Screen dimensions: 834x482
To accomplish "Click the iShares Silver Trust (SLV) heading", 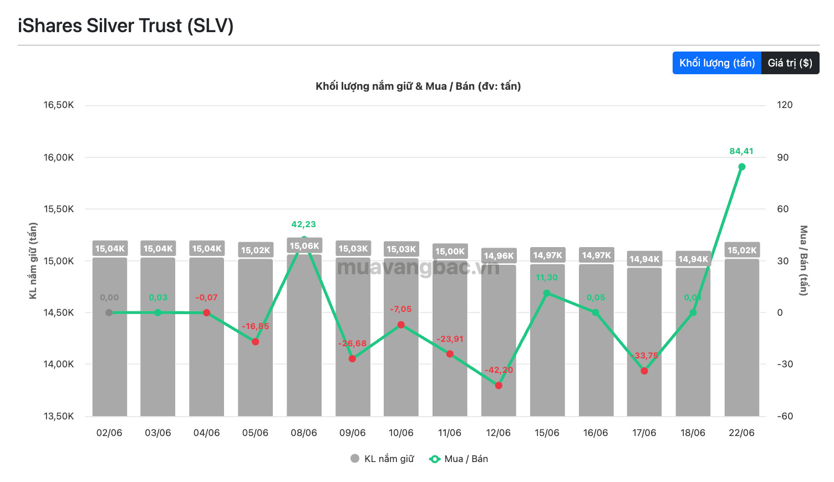I will point(126,25).
